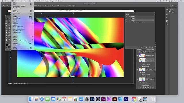Select the Clone Stamp tool
The width and height of the screenshot is (184, 103).
coord(9,31)
